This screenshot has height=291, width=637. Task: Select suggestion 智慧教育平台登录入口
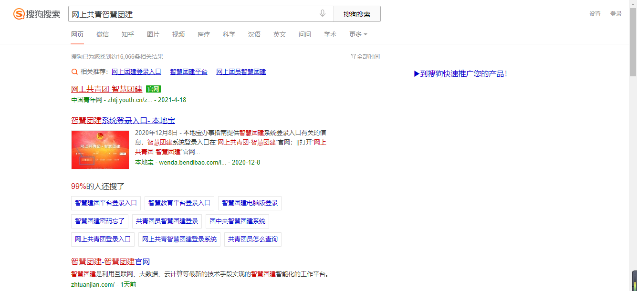(x=179, y=203)
